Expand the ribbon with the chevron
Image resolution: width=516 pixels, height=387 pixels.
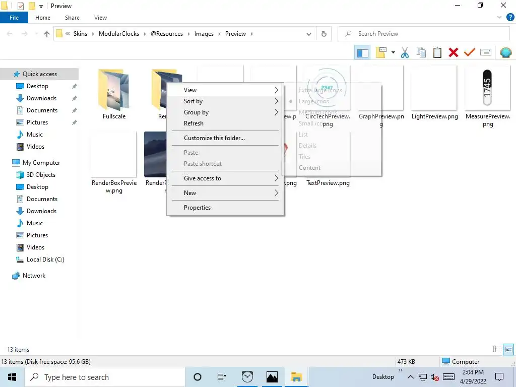(499, 18)
